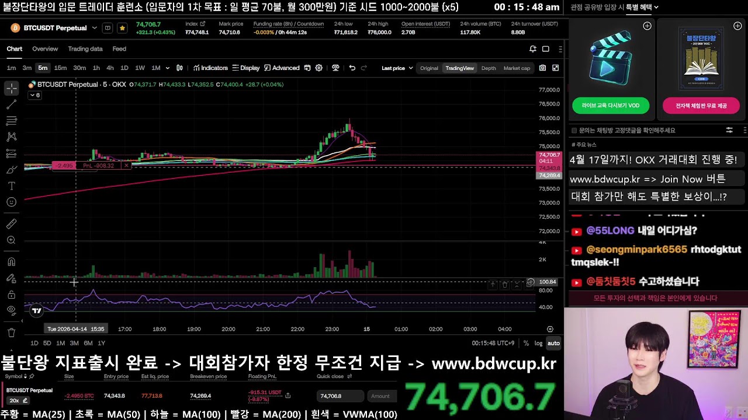Click the chart layout save icon
The image size is (748, 420).
307,68
